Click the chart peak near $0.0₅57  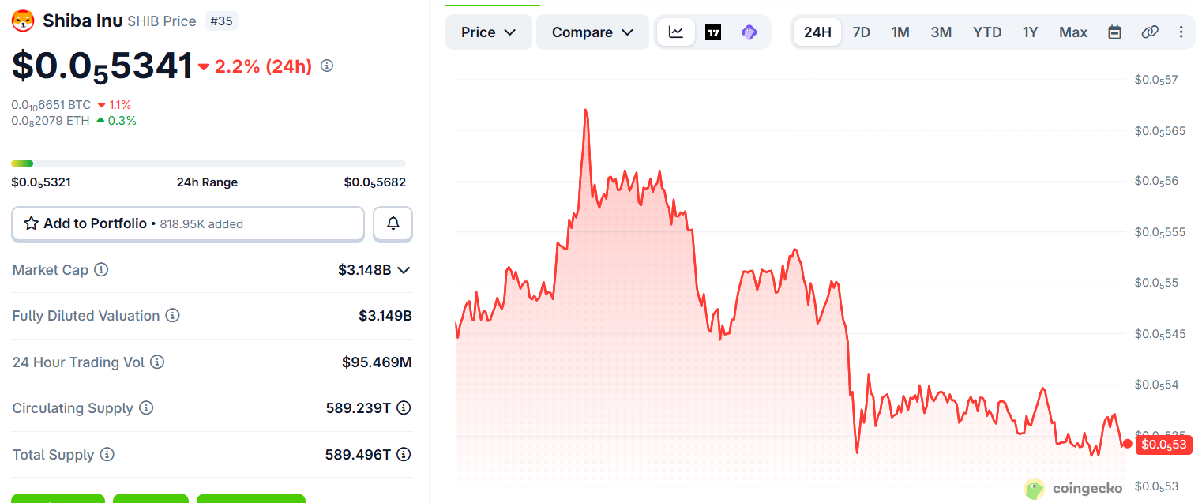pos(585,111)
